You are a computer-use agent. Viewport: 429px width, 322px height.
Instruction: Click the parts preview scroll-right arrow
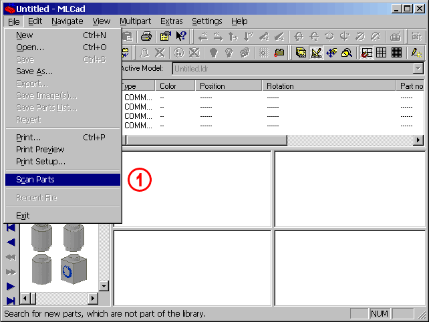[x=93, y=298]
